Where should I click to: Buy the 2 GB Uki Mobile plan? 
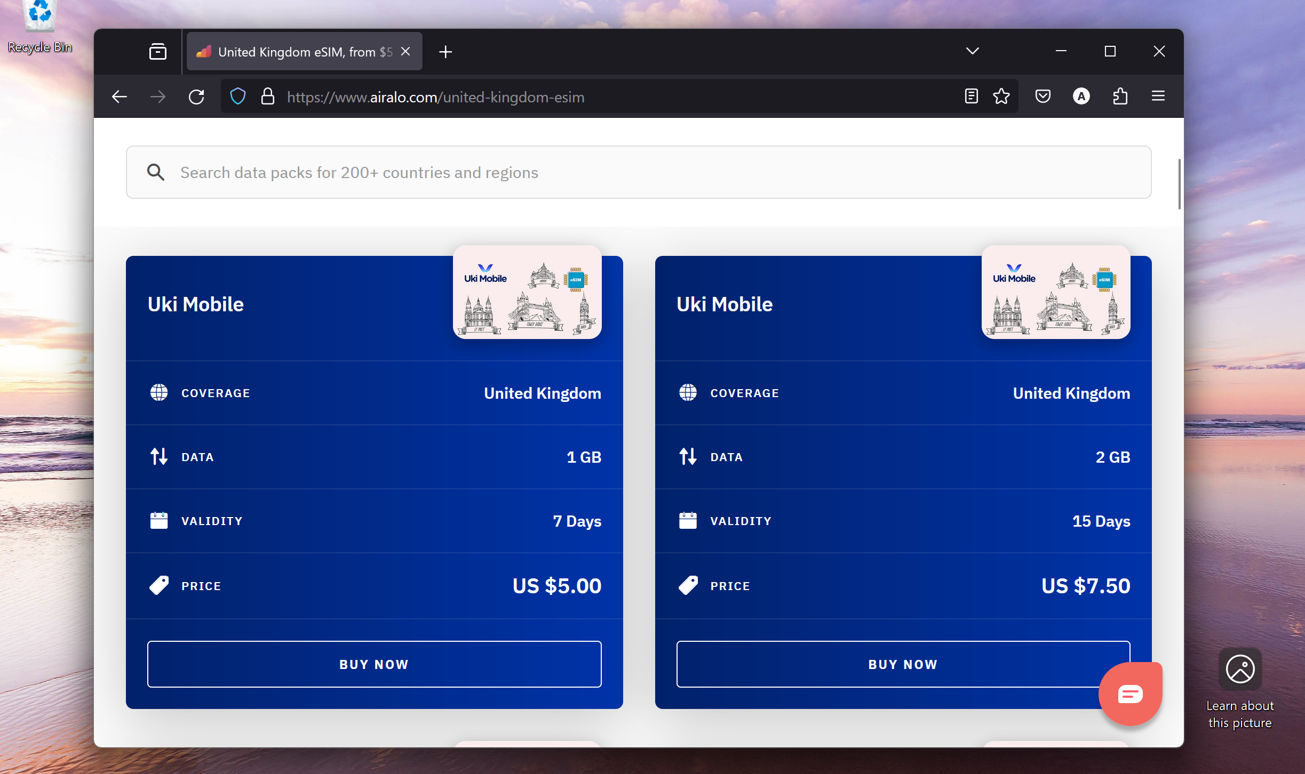(x=903, y=664)
